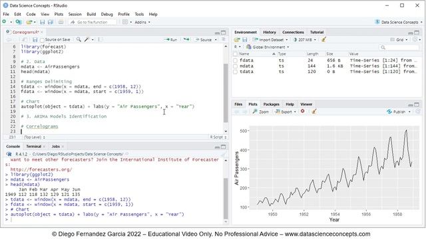Screen dimensions: 426x239
Task: Check the mdata row checkbox
Action: pos(235,66)
